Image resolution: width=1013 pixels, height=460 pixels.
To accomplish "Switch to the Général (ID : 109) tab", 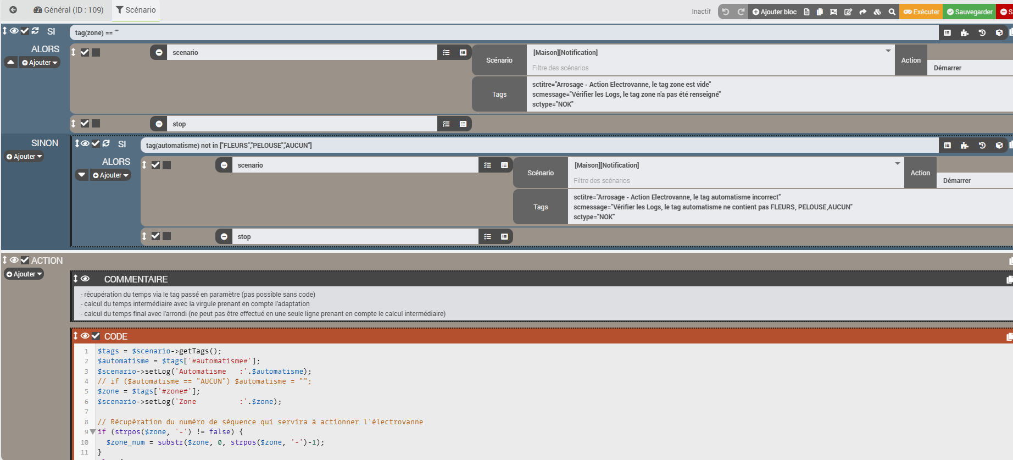I will click(69, 10).
